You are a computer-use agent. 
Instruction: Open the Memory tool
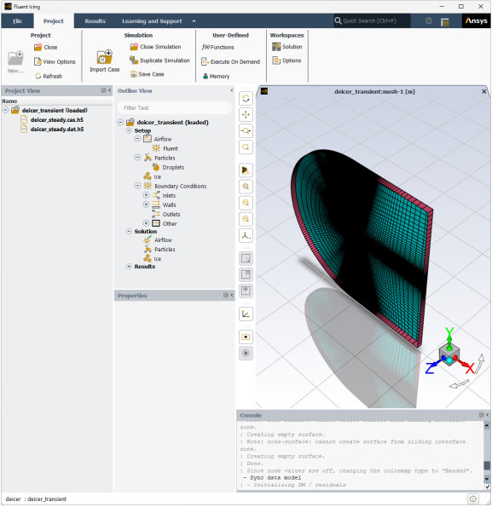[x=216, y=77]
